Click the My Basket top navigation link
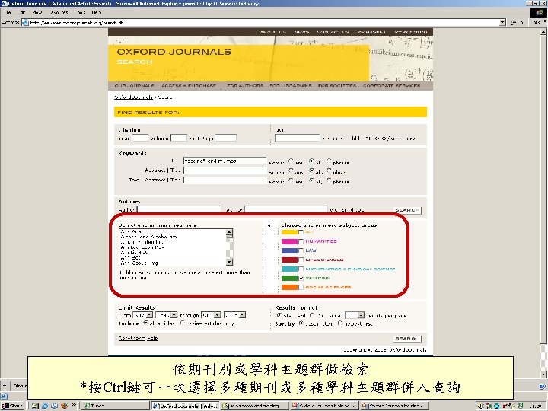 (371, 32)
